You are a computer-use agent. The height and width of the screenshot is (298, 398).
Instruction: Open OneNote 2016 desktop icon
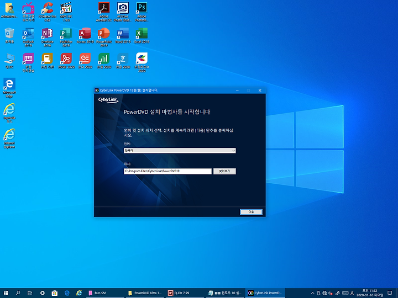pos(47,38)
